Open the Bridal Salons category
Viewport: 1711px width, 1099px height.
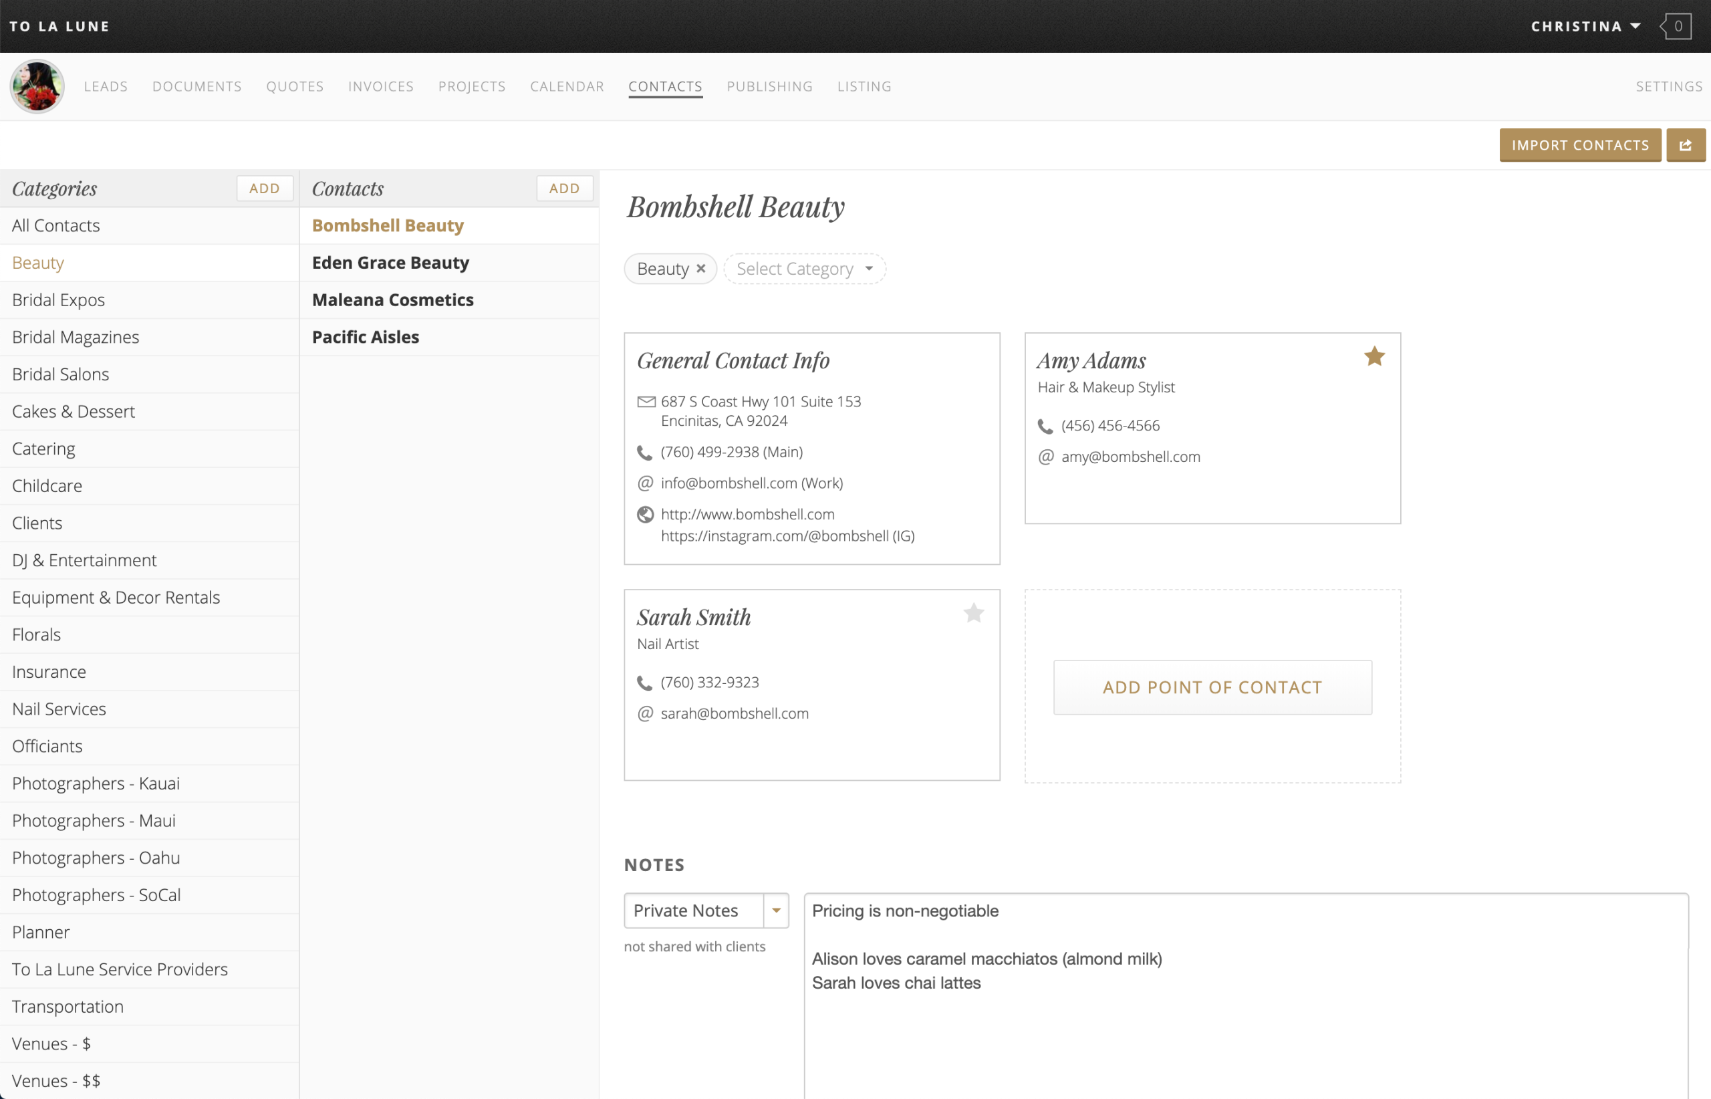pos(149,374)
